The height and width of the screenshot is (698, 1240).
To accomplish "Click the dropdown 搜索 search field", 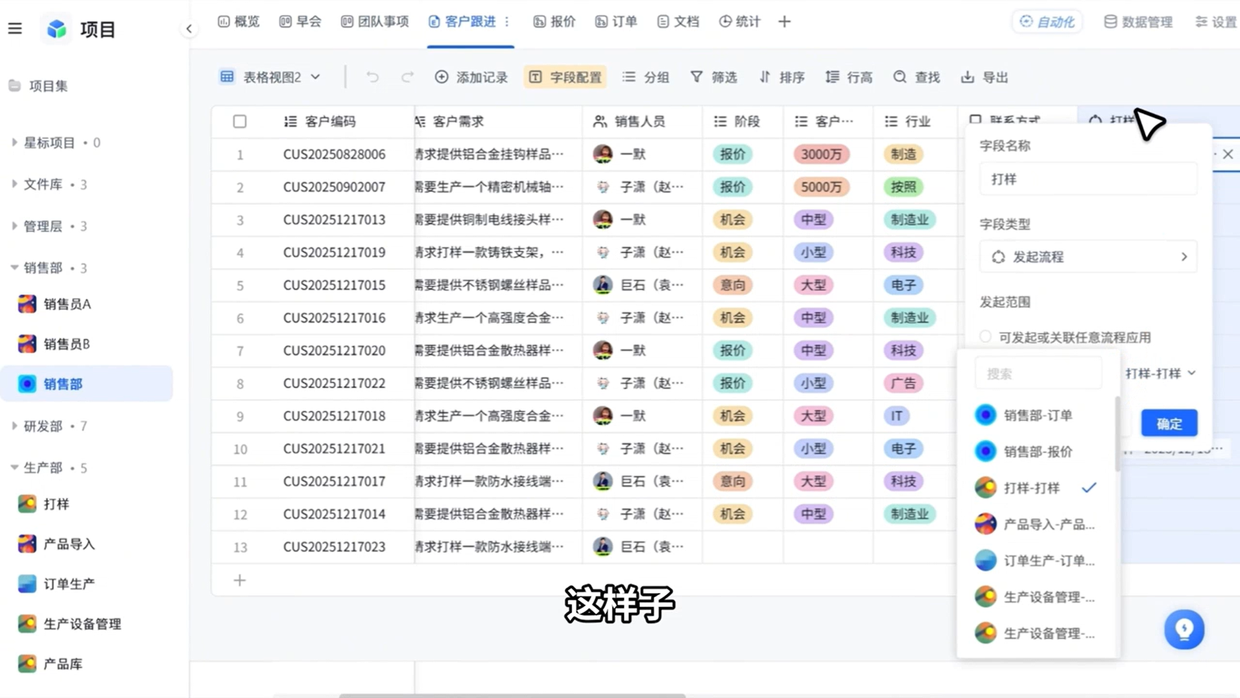I will tap(1038, 374).
